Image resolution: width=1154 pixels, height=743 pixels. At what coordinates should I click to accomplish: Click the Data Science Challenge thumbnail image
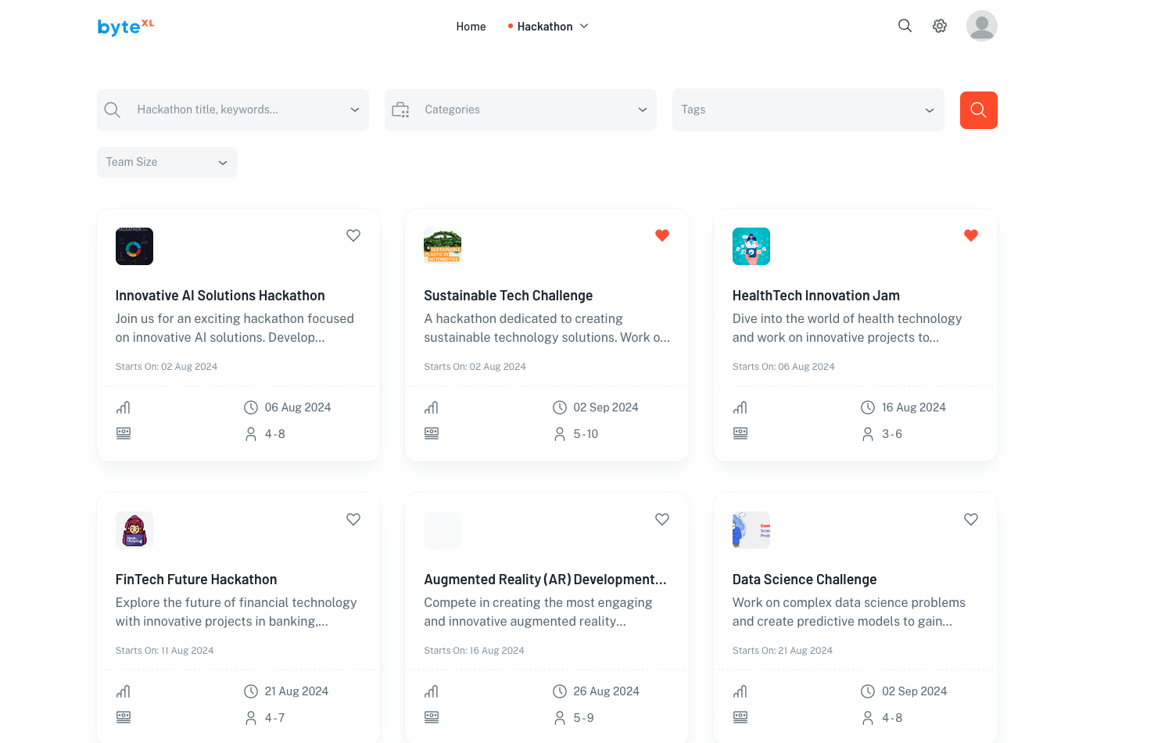tap(751, 530)
